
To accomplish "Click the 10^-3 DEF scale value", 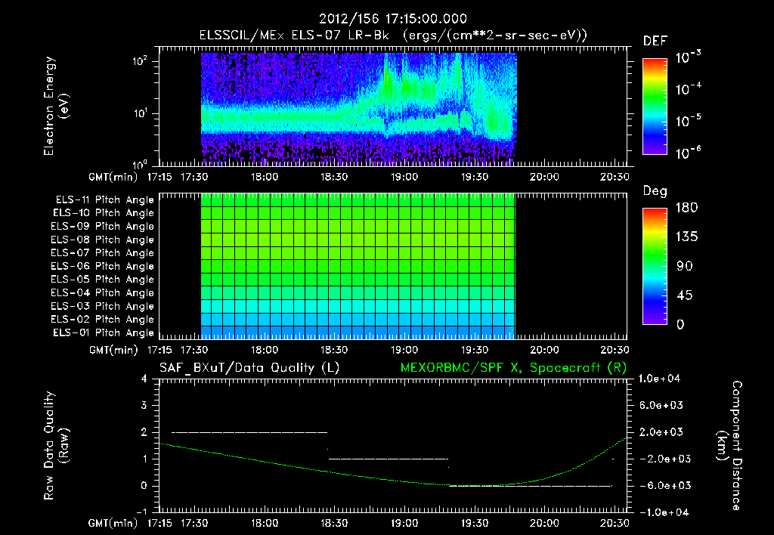I will tap(688, 57).
